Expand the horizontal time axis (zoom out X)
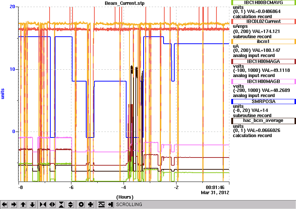Screen dimensions: 296x209 pyautogui.click(x=52, y=205)
